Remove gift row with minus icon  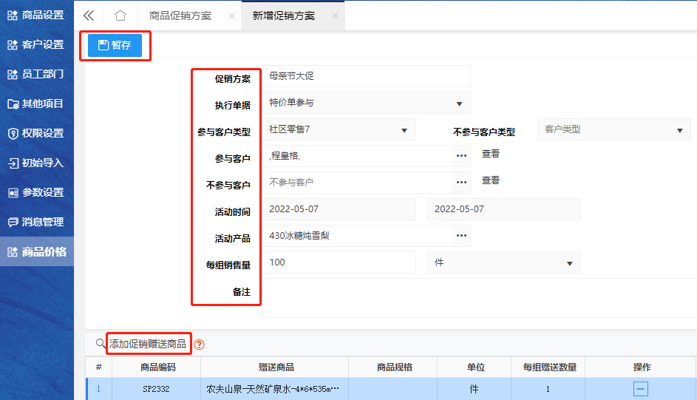[641, 389]
